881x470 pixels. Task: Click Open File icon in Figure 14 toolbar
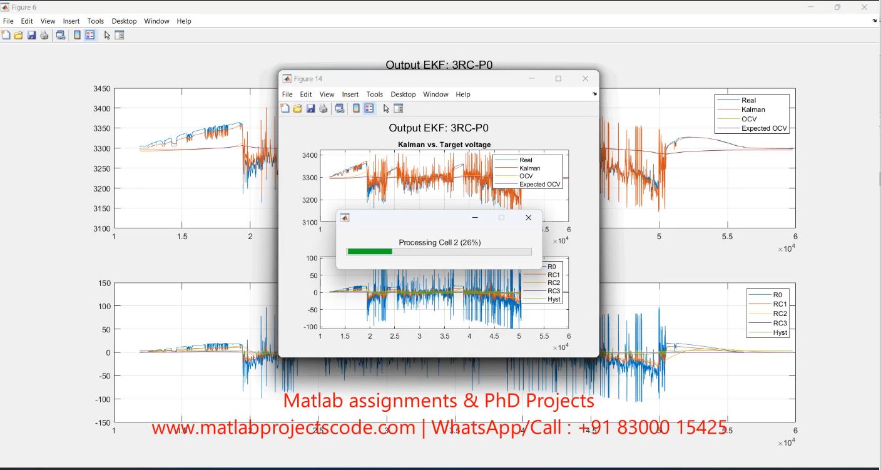click(298, 108)
